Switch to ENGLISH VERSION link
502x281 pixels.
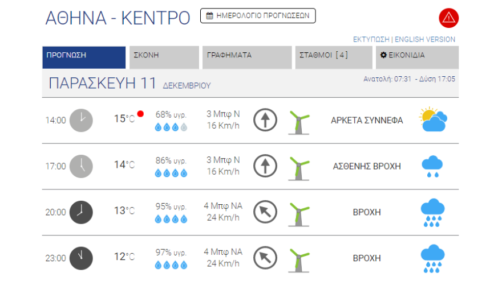pyautogui.click(x=425, y=39)
